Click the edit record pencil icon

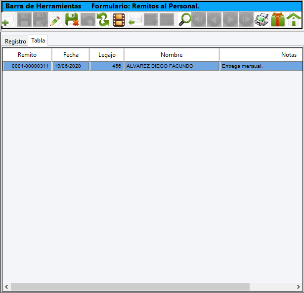coord(56,20)
